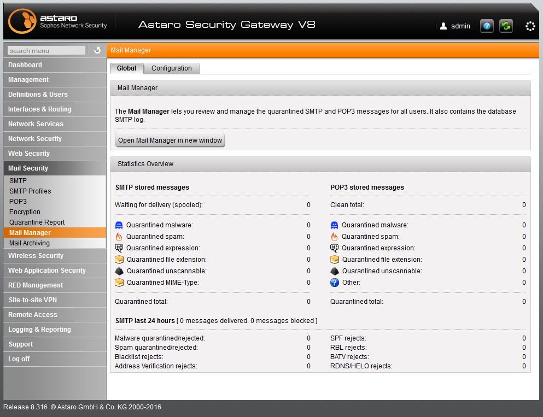Click the admin user icon
Viewport: 543px width, 417px height.
443,26
